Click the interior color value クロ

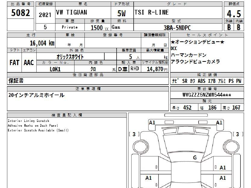(x=93, y=69)
